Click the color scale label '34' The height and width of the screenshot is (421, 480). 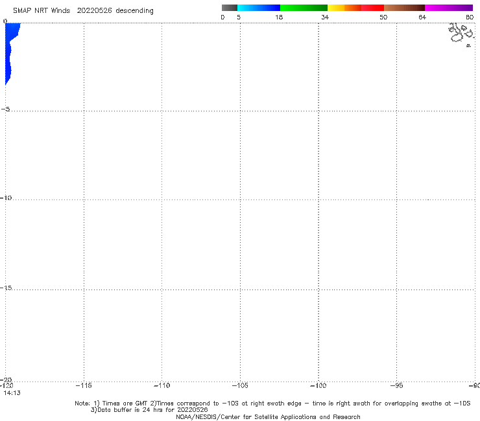pyautogui.click(x=325, y=17)
